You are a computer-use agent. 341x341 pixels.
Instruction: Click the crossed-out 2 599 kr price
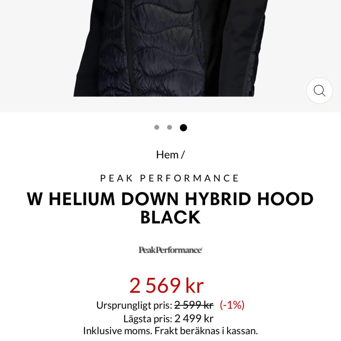pyautogui.click(x=194, y=305)
